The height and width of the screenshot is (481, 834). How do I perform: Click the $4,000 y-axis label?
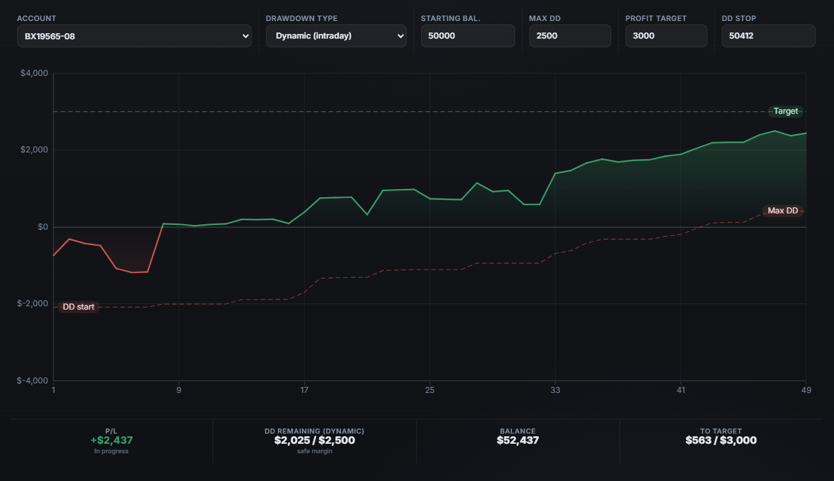[x=32, y=73]
